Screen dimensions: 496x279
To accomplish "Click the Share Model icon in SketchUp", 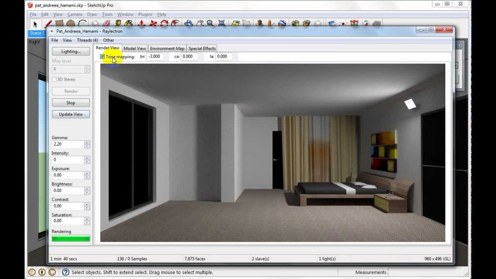I will point(307,24).
